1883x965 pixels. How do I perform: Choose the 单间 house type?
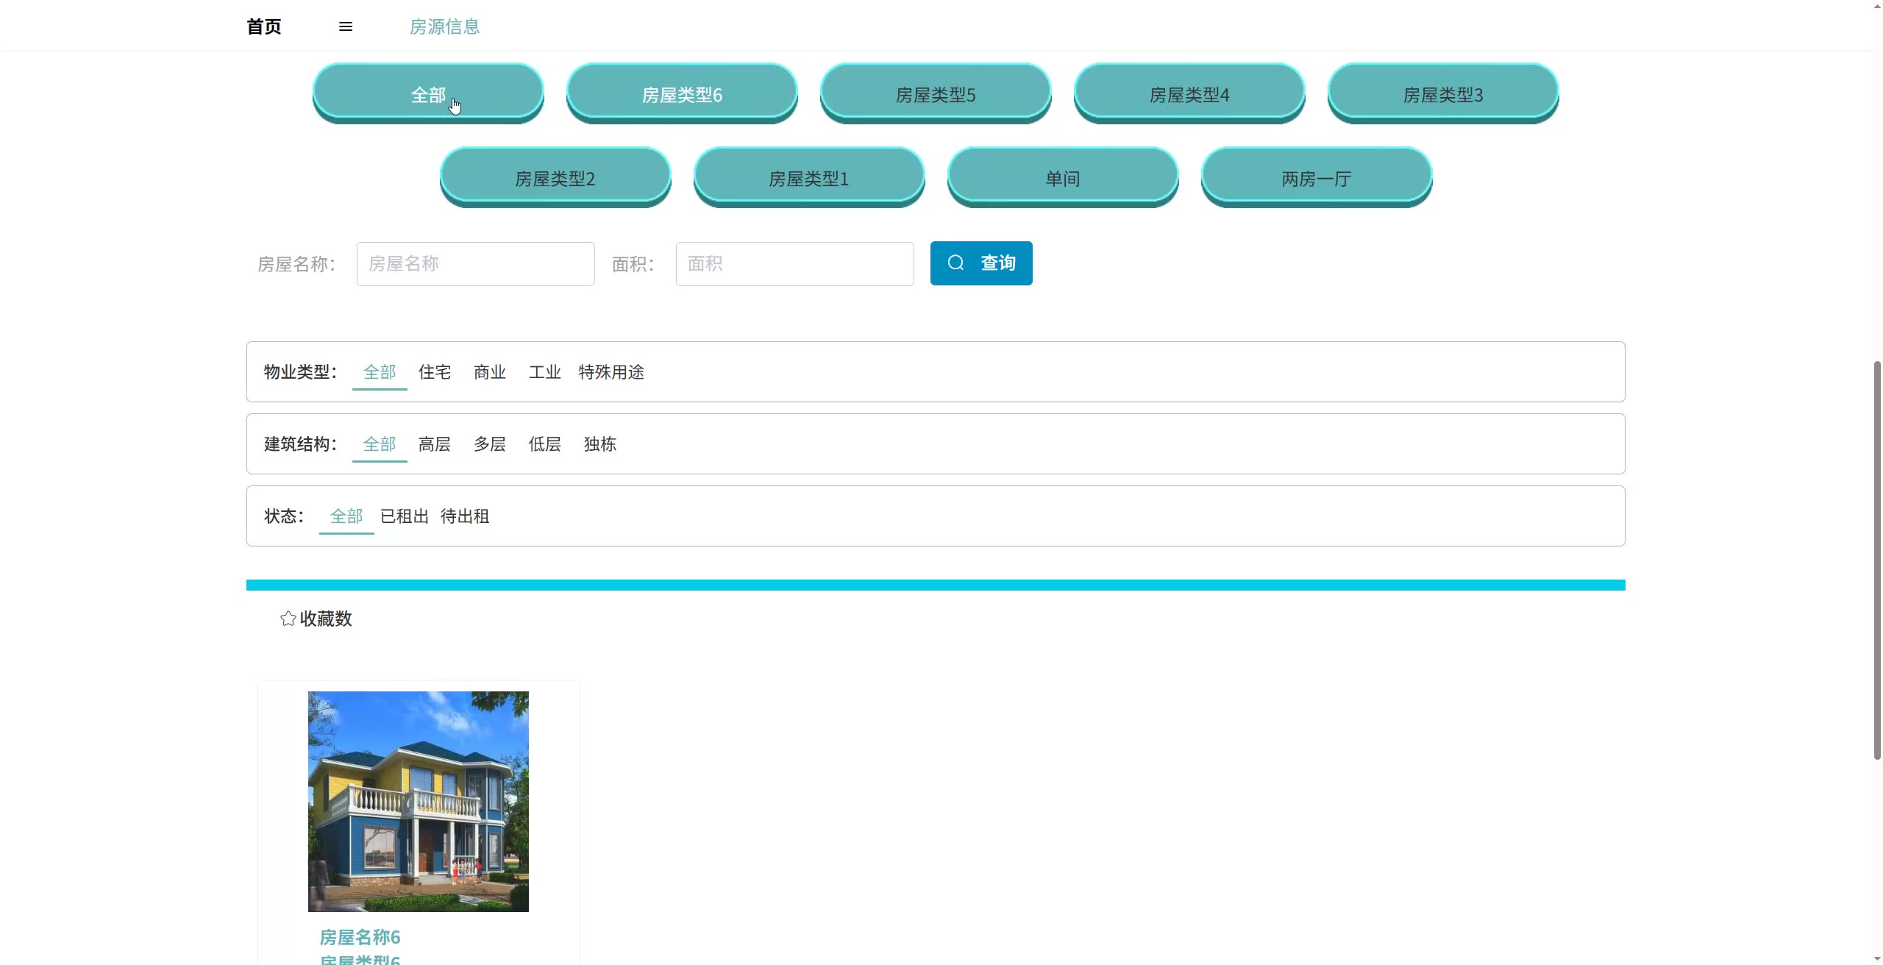pos(1062,177)
